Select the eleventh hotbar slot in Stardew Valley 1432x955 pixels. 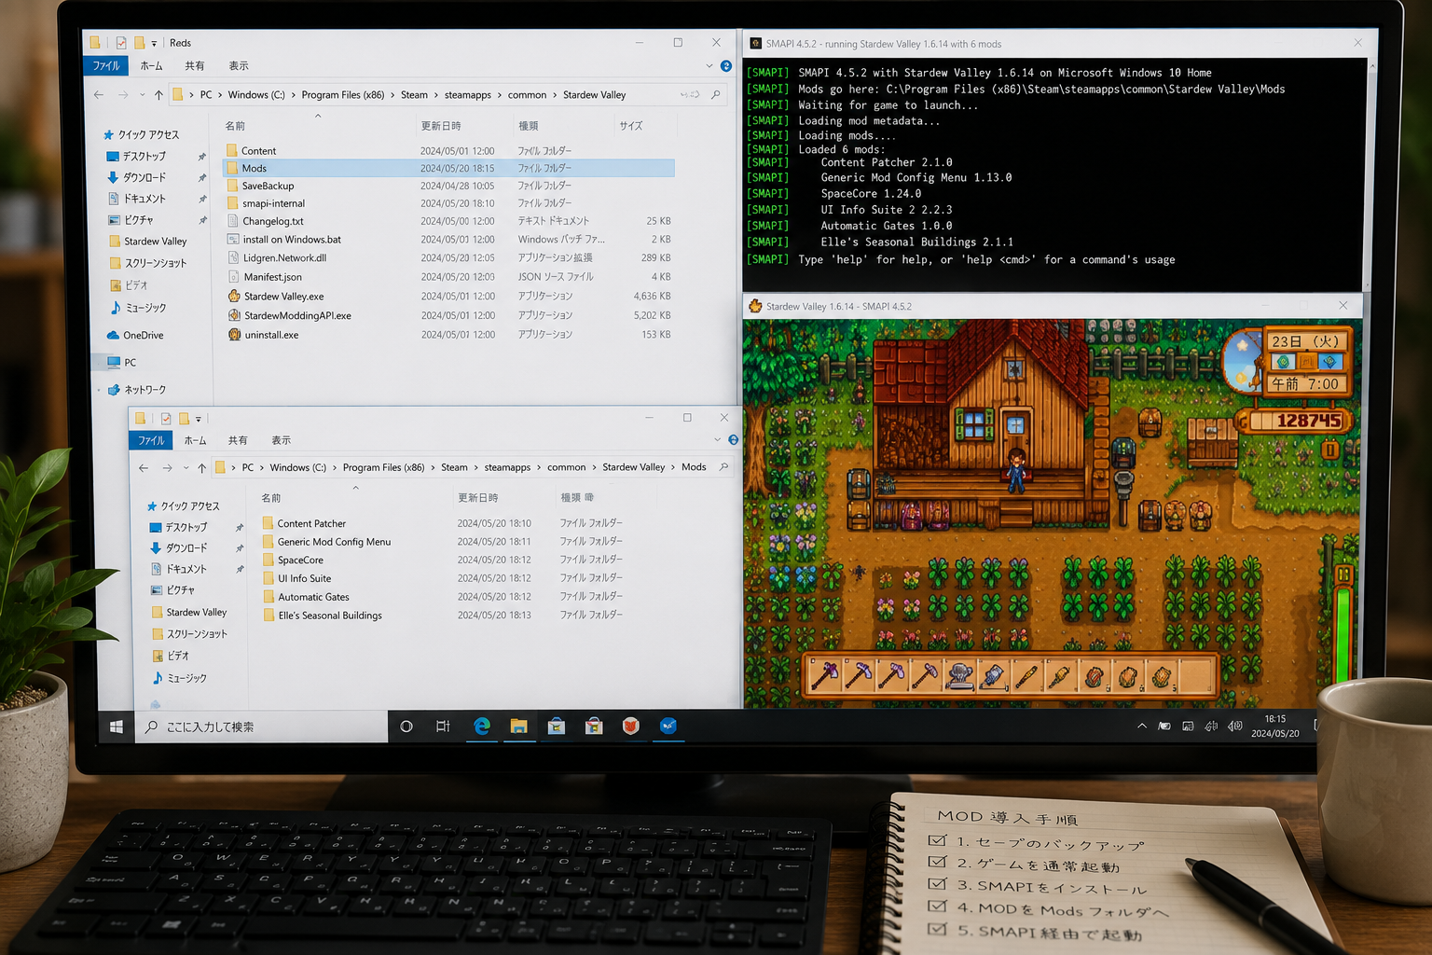tap(1161, 675)
